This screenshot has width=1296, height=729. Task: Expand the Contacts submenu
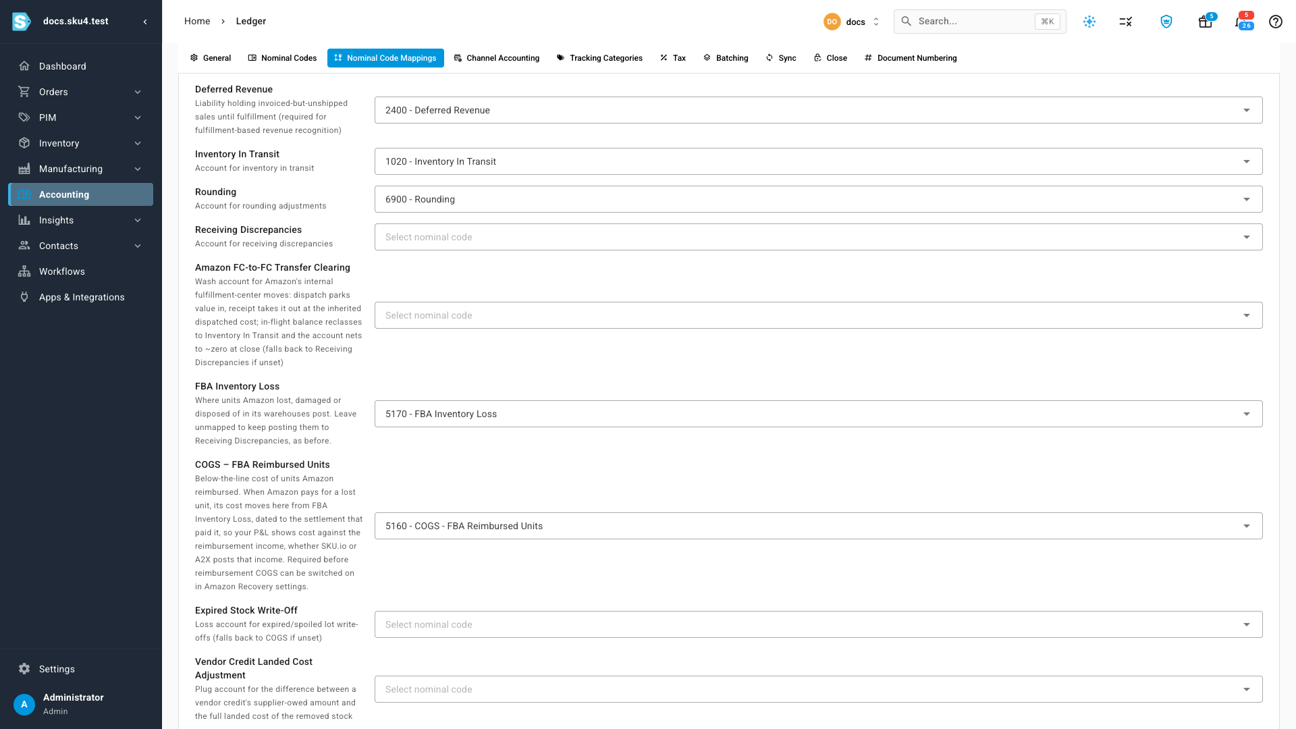138,246
